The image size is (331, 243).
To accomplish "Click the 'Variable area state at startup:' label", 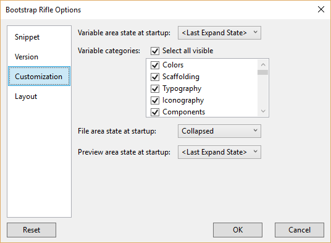I will pyautogui.click(x=124, y=33).
